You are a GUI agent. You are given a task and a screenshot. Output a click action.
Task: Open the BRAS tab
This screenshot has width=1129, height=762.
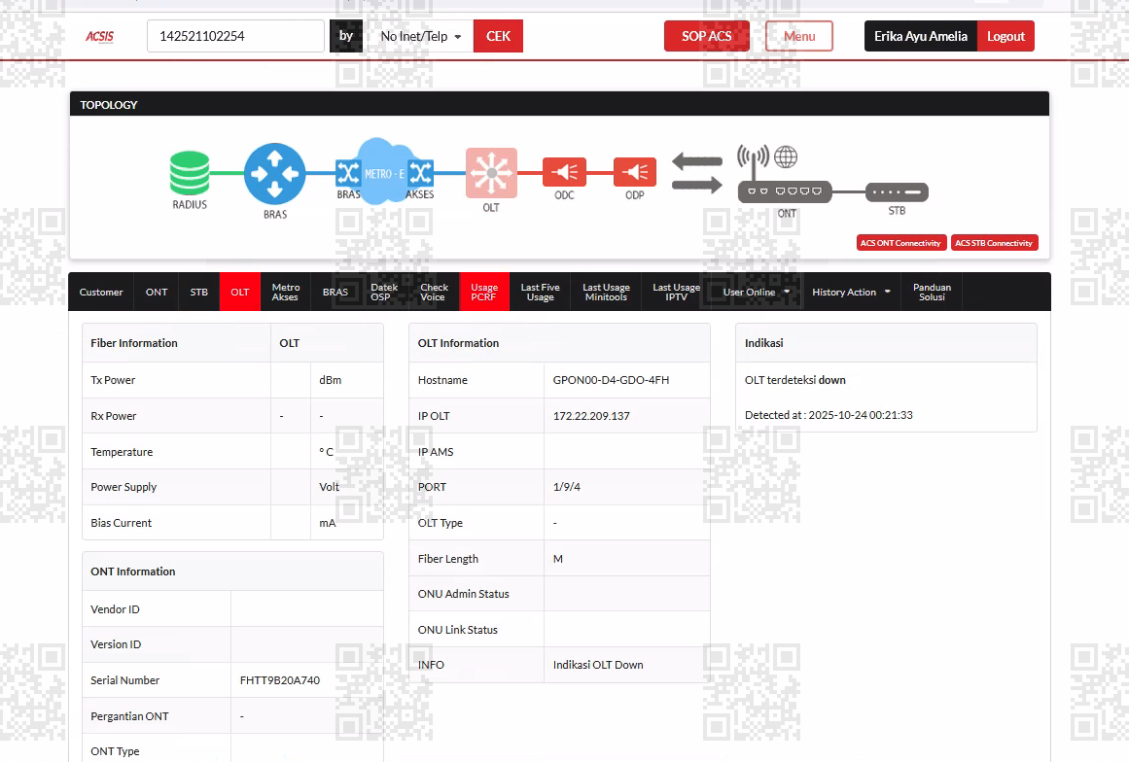pyautogui.click(x=335, y=293)
